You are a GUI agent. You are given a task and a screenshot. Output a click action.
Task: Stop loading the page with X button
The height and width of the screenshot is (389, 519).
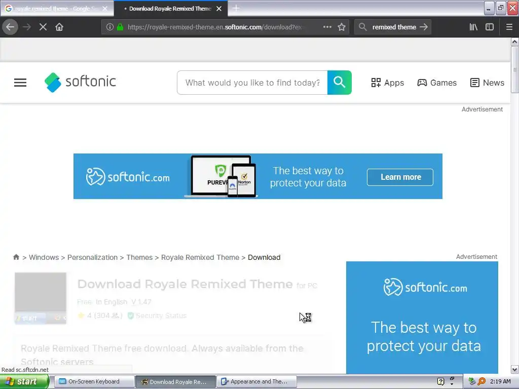click(x=43, y=27)
